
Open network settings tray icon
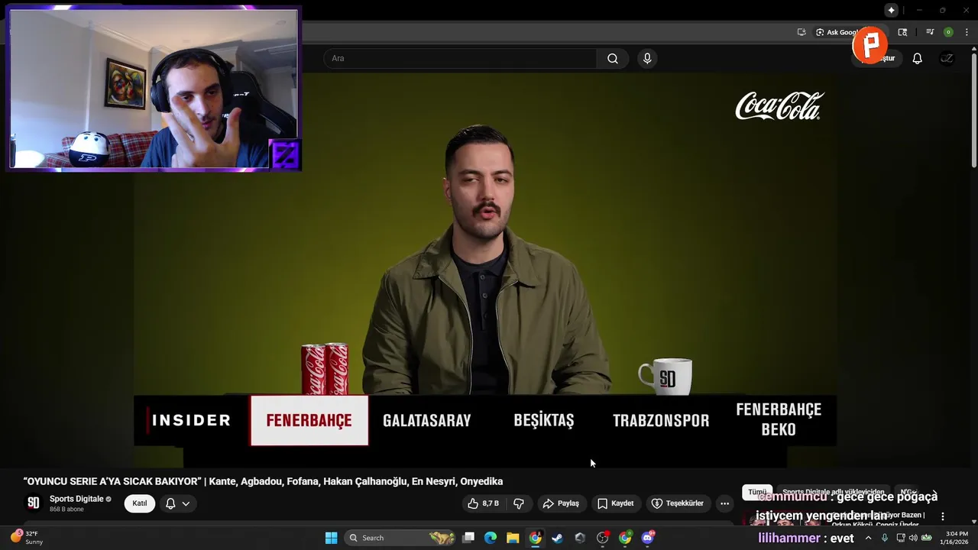(x=900, y=538)
